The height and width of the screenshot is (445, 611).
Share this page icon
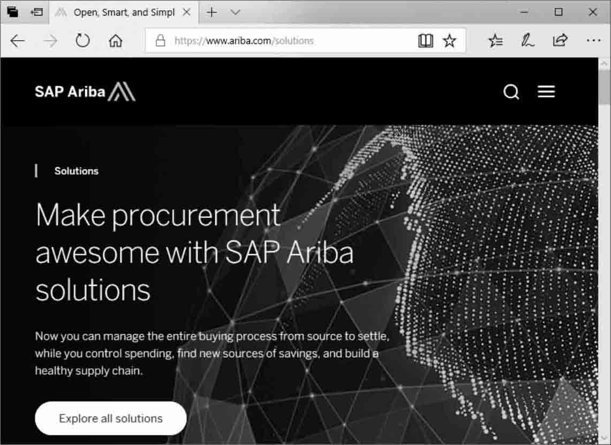pyautogui.click(x=560, y=40)
